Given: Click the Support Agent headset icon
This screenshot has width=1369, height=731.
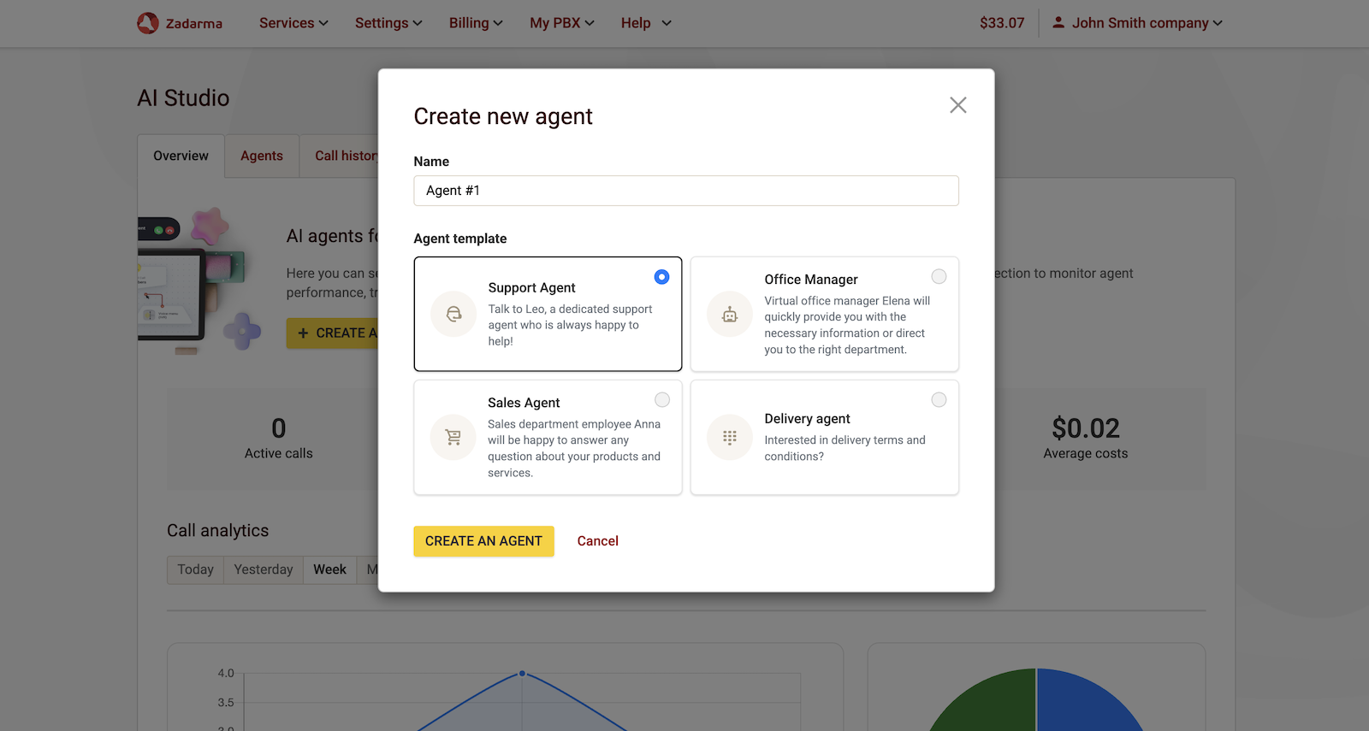Looking at the screenshot, I should pyautogui.click(x=453, y=314).
